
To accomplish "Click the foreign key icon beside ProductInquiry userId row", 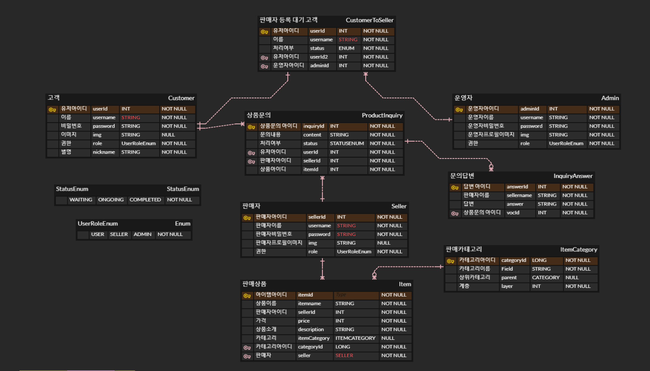I will click(251, 153).
